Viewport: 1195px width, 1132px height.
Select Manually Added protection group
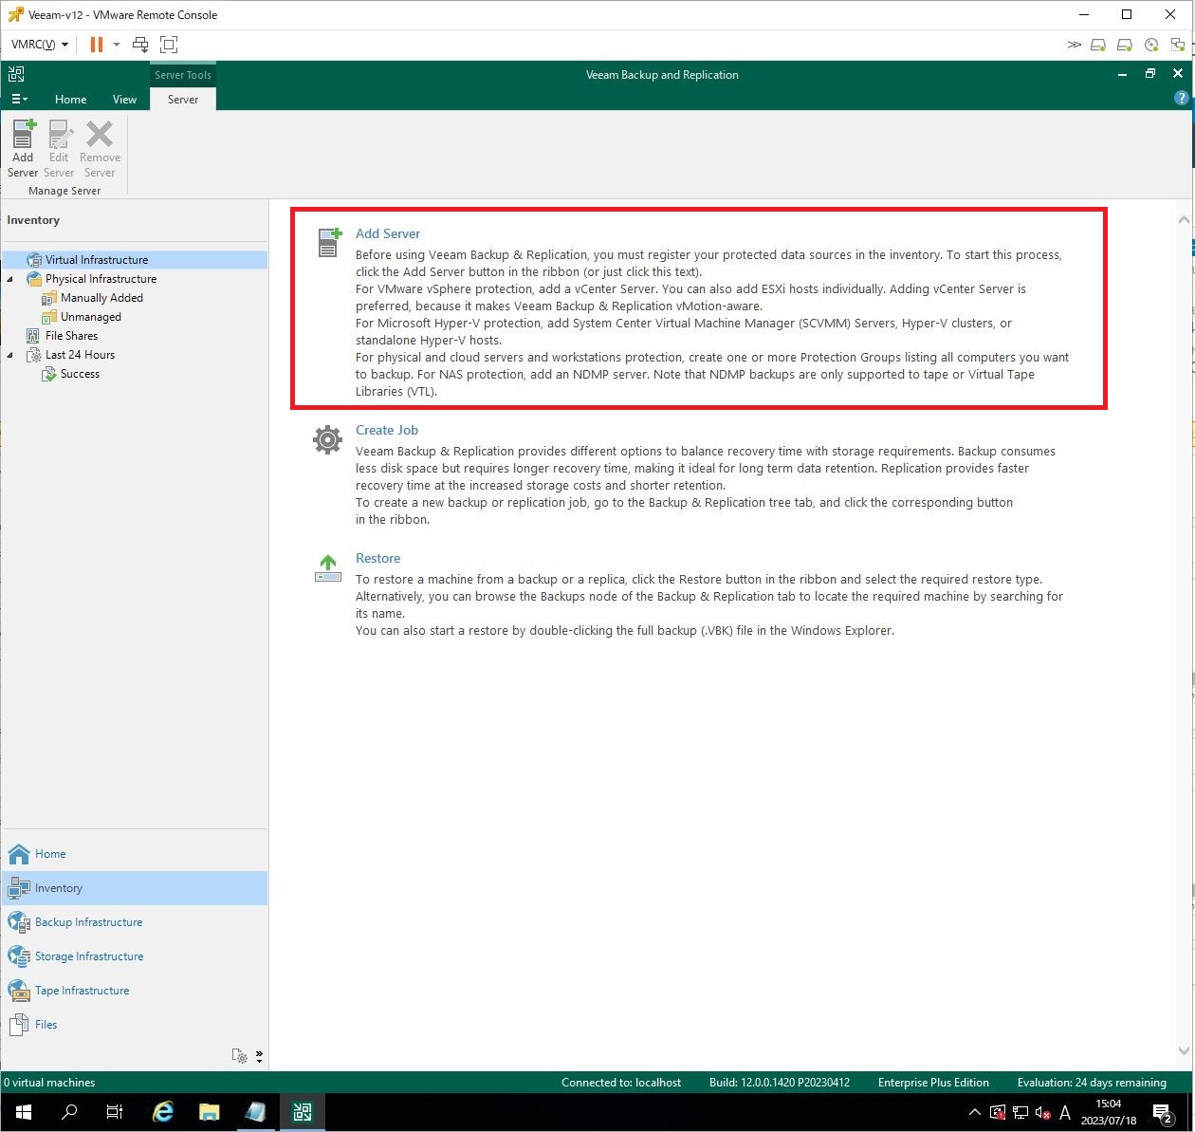point(101,297)
